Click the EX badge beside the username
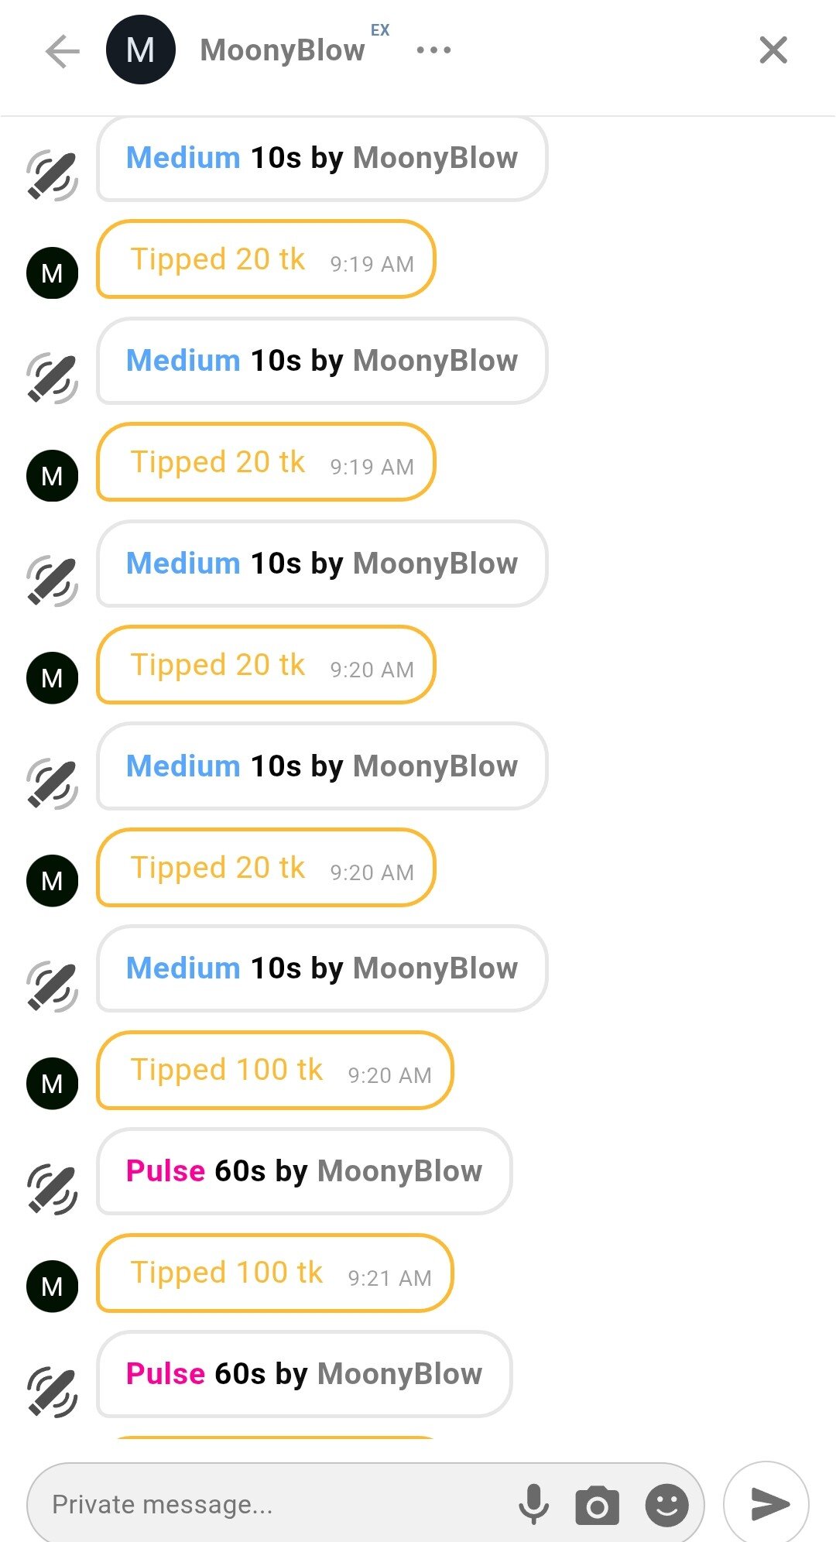836x1542 pixels. pyautogui.click(x=380, y=30)
